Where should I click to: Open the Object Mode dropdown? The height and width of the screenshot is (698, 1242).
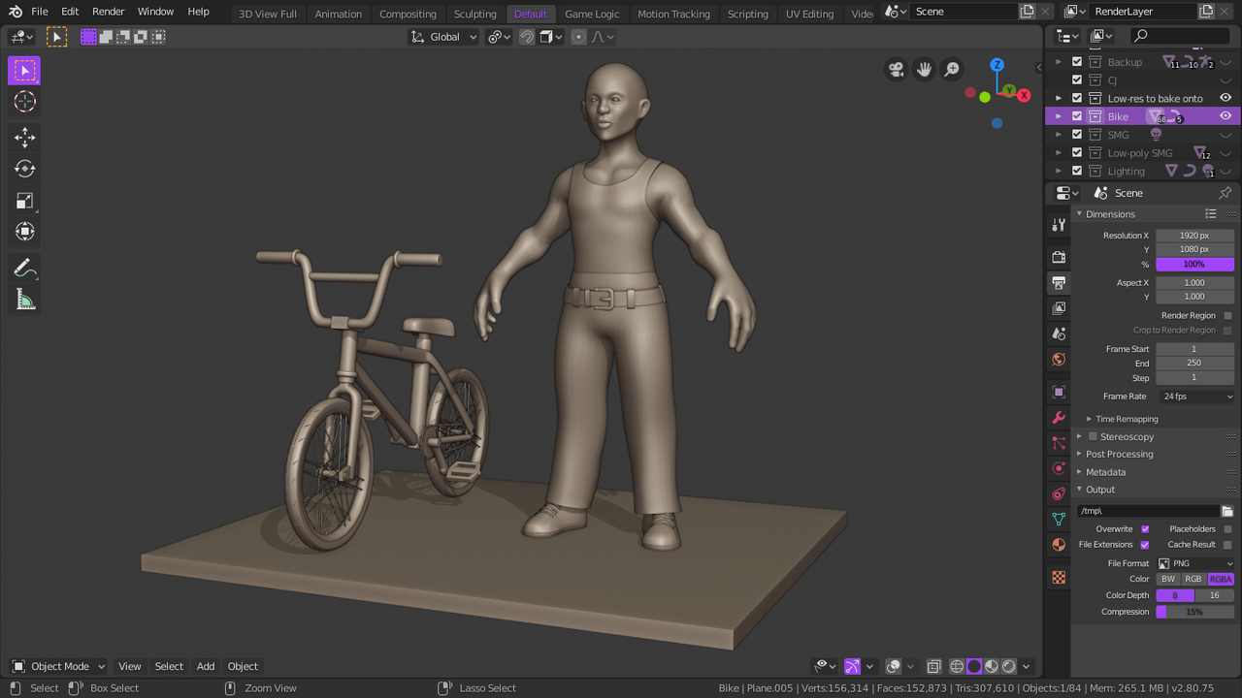58,666
